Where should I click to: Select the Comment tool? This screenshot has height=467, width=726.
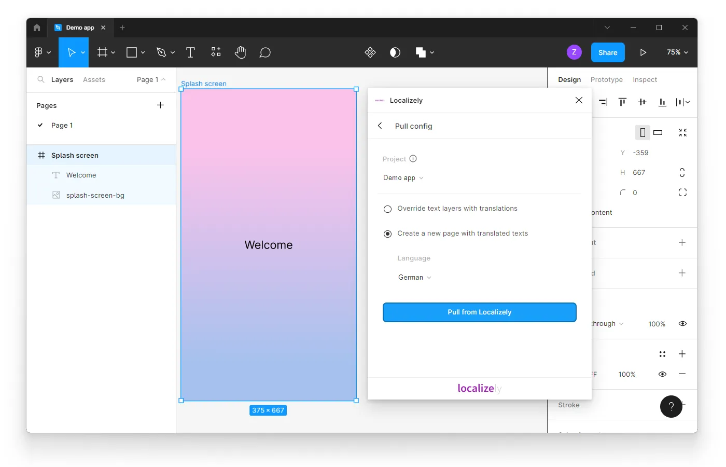point(265,52)
